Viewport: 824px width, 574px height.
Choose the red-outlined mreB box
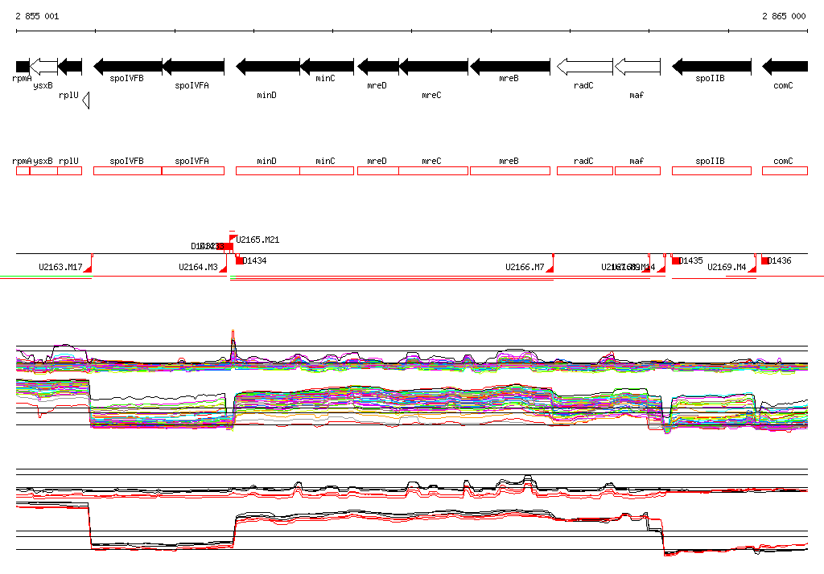[x=510, y=170]
